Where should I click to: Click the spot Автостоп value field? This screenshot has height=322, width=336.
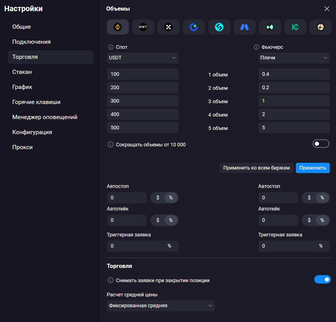(x=127, y=198)
